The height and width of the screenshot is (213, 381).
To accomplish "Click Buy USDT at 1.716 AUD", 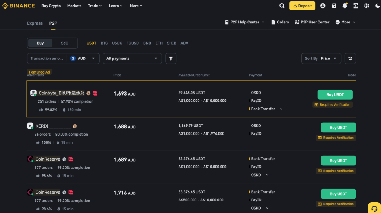I will (338, 194).
